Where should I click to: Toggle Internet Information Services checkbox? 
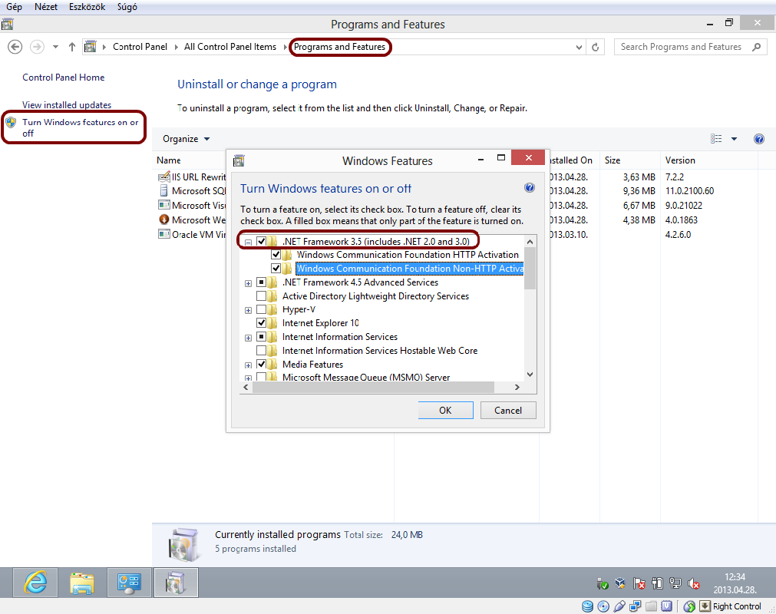coord(261,336)
